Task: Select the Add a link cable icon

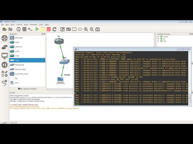Action: click(5, 82)
